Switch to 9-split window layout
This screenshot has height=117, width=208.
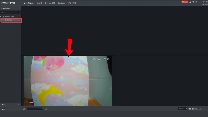(193, 108)
